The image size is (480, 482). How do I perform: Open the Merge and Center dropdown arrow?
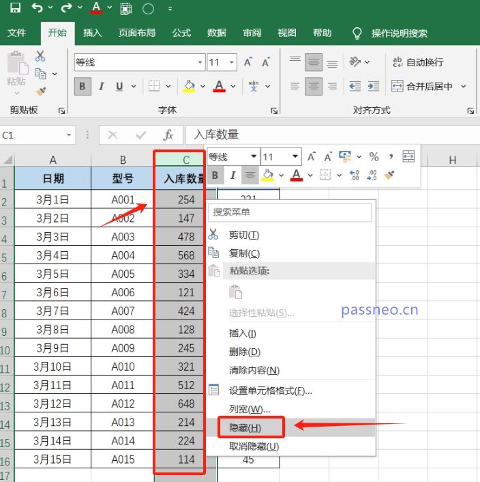464,87
